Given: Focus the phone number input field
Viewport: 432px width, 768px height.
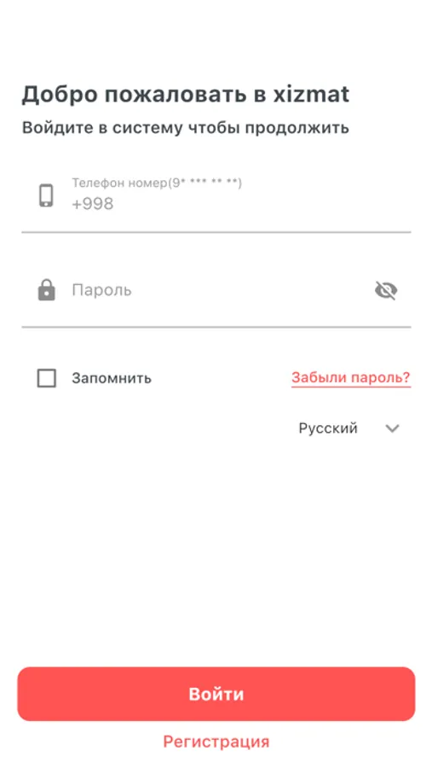Looking at the screenshot, I should coord(216,196).
